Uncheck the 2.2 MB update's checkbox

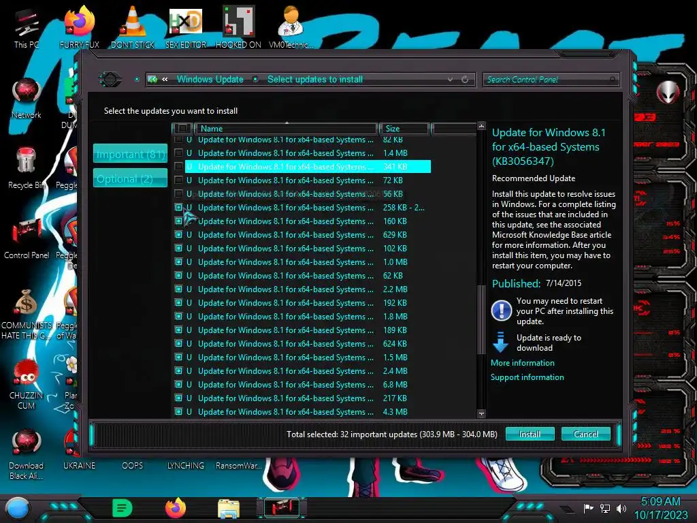click(x=178, y=289)
